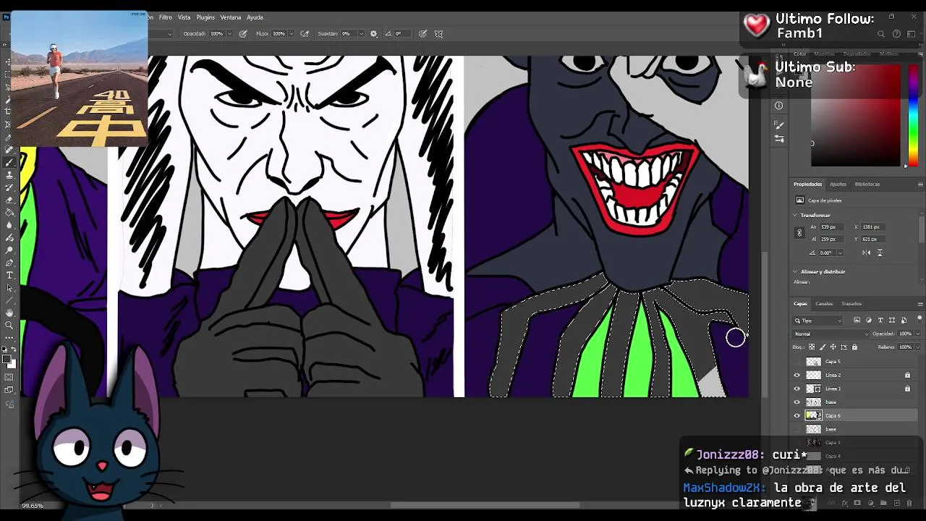This screenshot has width=926, height=521.
Task: Hide the Linea 1 layer
Action: tap(797, 389)
